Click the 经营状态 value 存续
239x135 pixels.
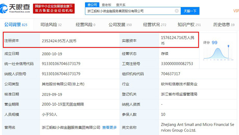click(x=165, y=54)
